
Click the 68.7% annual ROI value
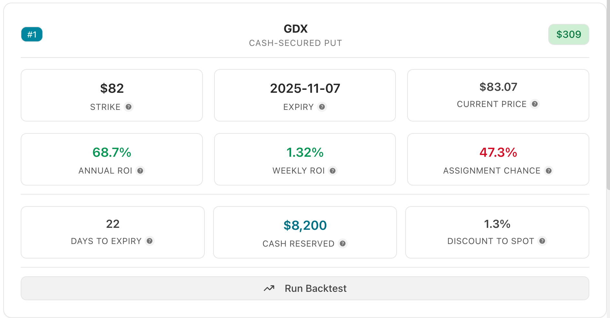112,152
